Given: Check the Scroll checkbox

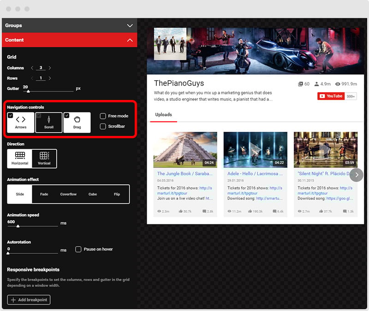Looking at the screenshot, I should click(39, 116).
